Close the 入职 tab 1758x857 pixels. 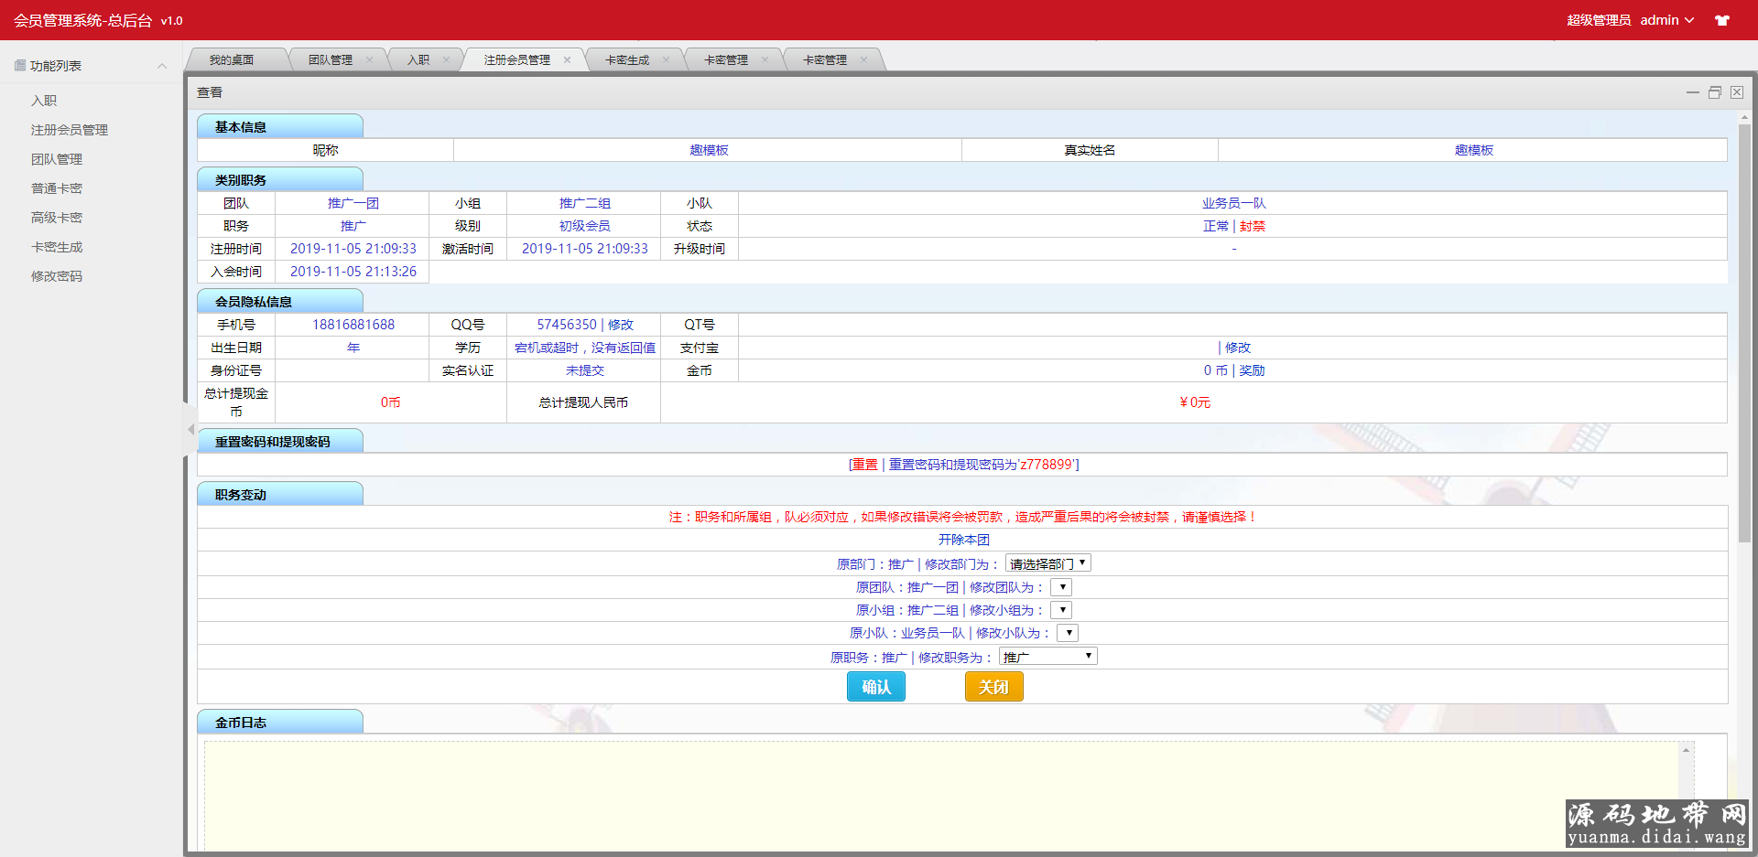point(446,60)
